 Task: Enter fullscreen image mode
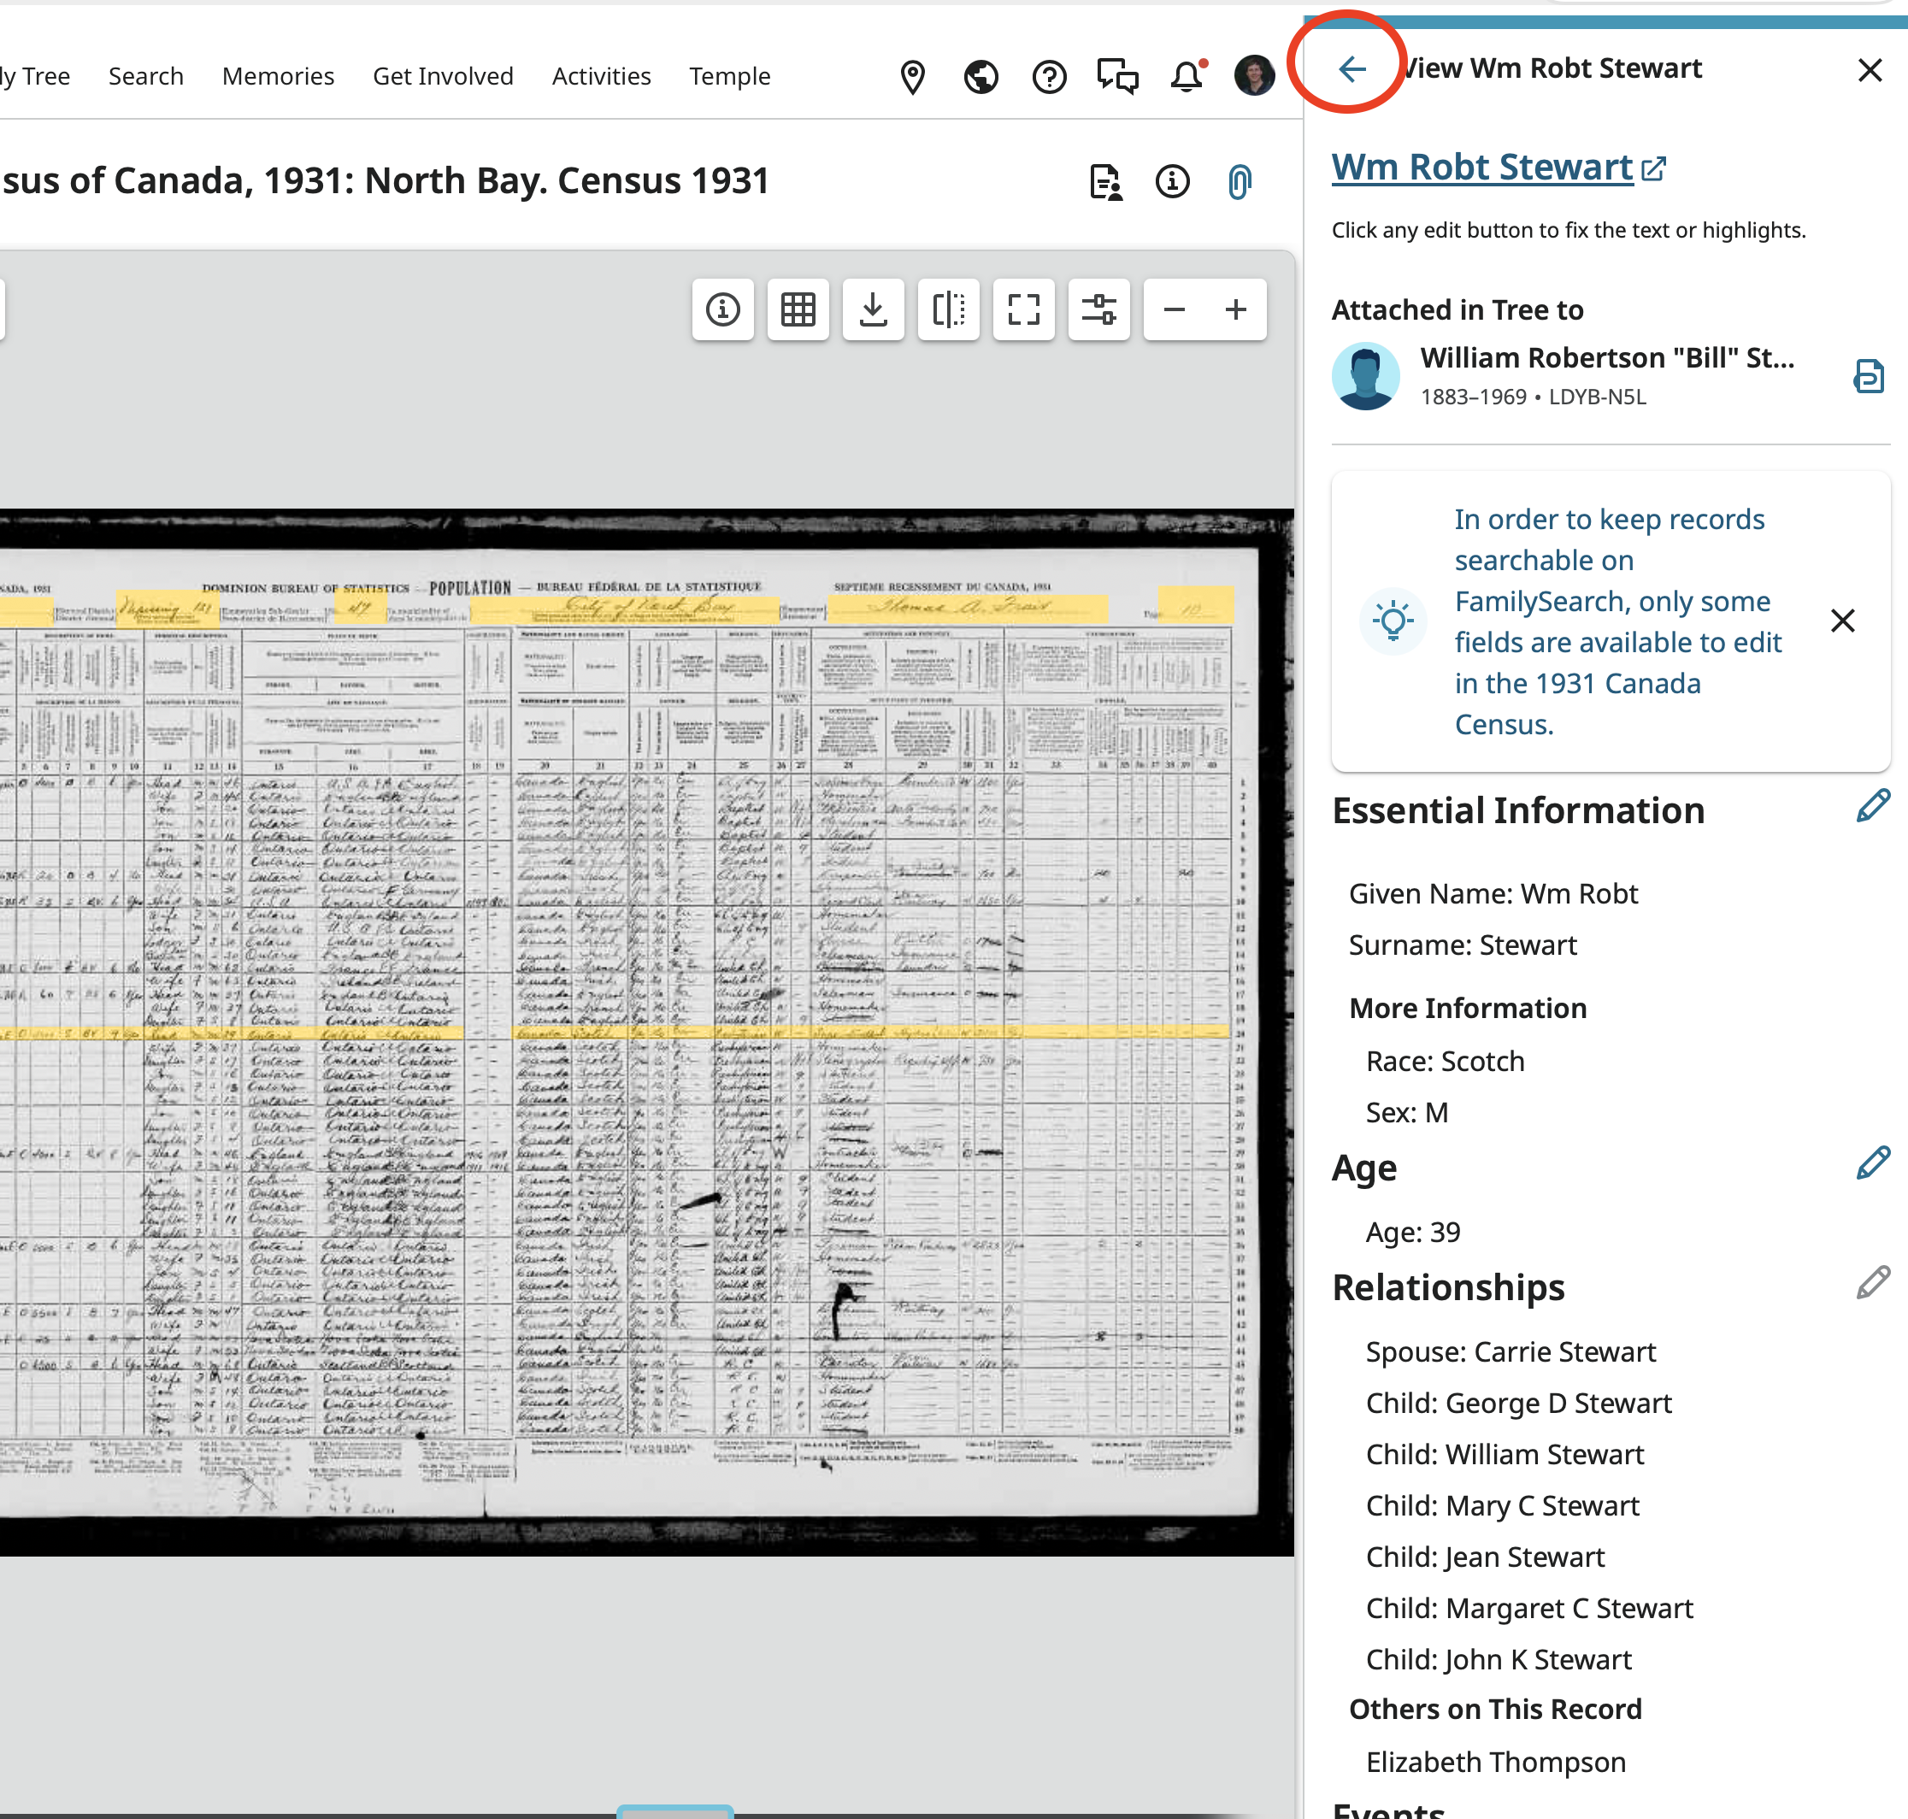[x=1023, y=310]
